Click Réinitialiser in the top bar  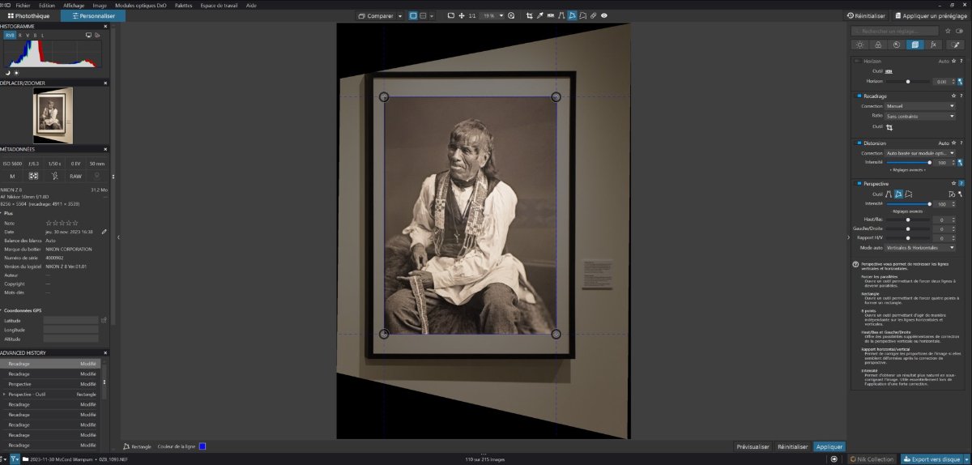click(x=865, y=15)
